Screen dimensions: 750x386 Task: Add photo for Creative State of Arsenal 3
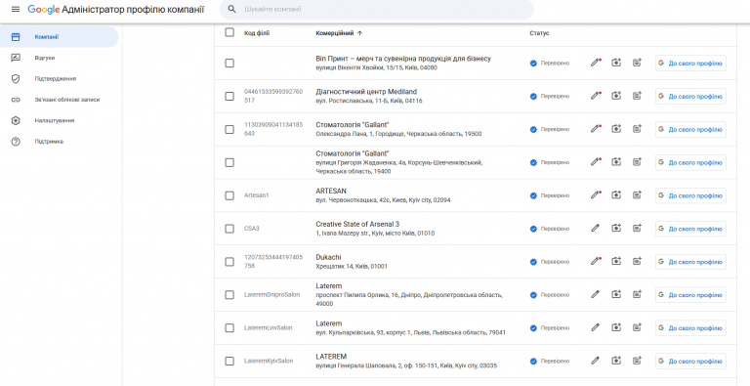pos(616,229)
